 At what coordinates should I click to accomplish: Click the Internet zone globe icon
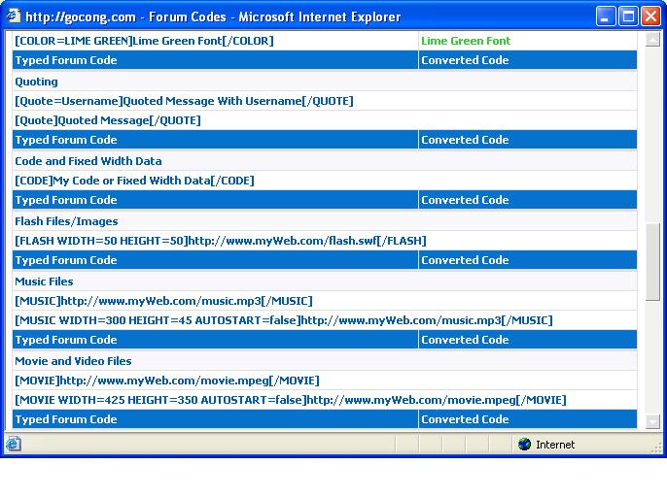(x=525, y=445)
